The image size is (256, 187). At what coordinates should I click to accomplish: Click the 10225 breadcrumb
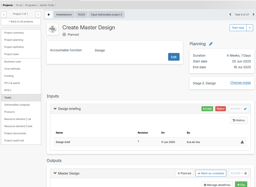81,15
